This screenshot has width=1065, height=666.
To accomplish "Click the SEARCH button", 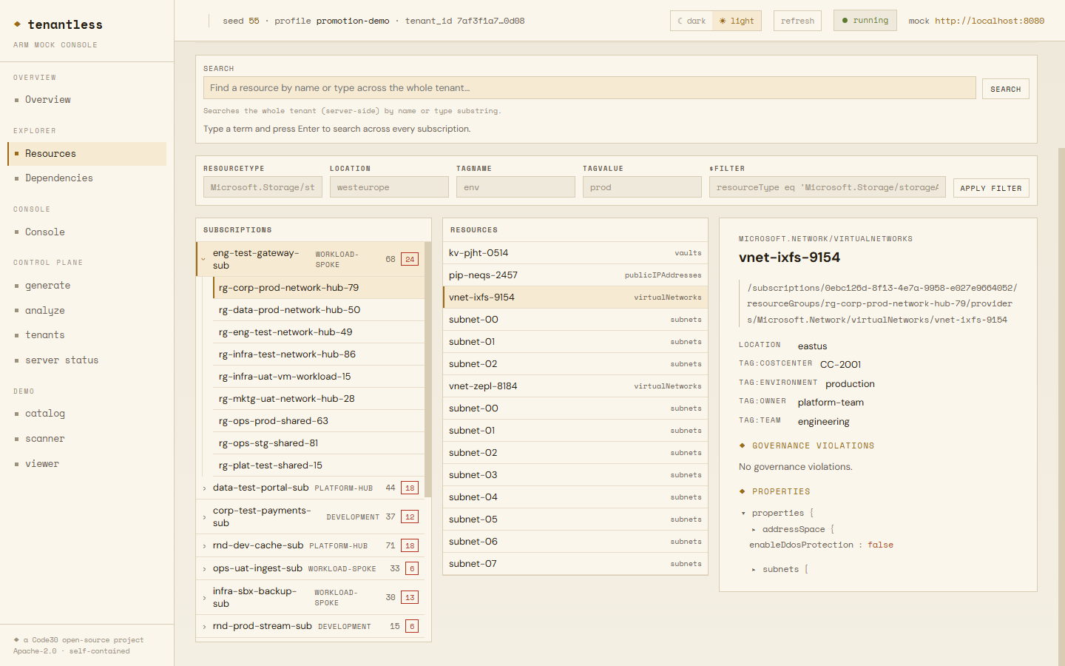I will click(x=1005, y=89).
